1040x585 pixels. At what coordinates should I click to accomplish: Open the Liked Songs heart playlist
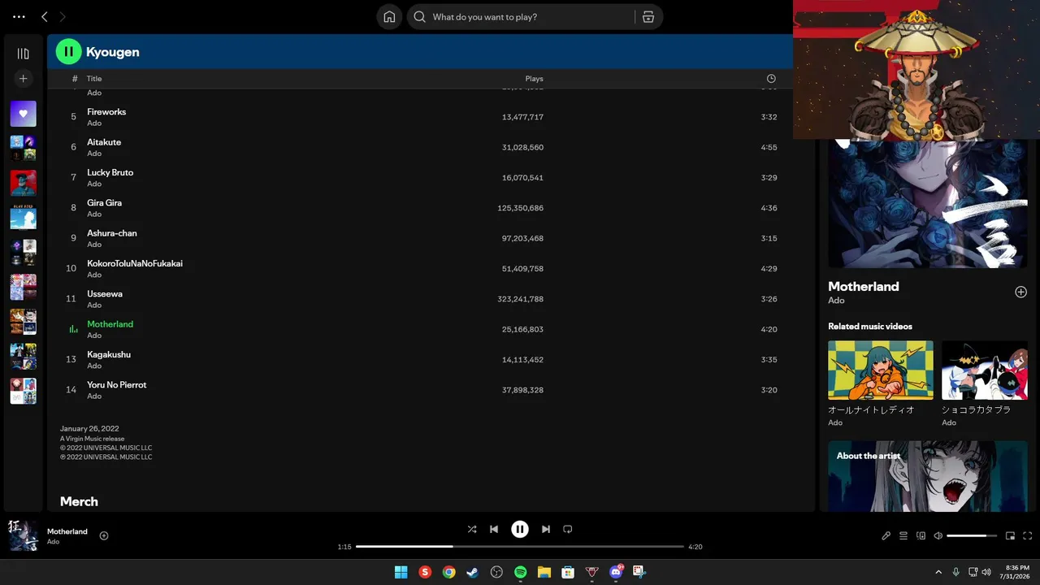click(x=23, y=114)
